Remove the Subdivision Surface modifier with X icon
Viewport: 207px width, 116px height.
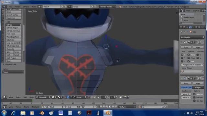pos(203,78)
